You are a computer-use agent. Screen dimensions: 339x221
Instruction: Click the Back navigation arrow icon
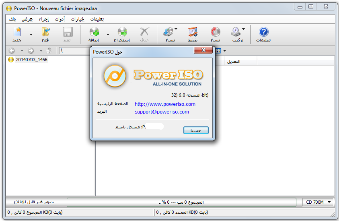12,51
